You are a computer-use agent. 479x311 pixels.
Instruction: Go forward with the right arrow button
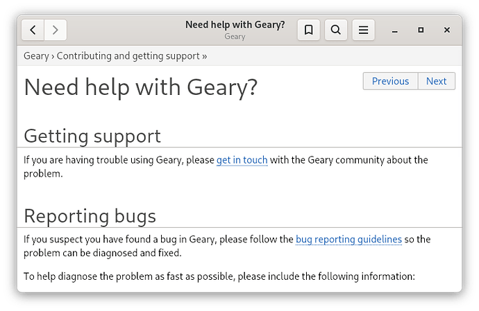click(x=56, y=30)
